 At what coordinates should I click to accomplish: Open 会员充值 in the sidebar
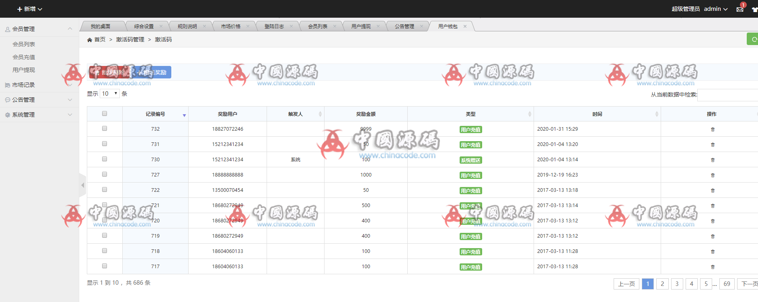click(x=24, y=57)
